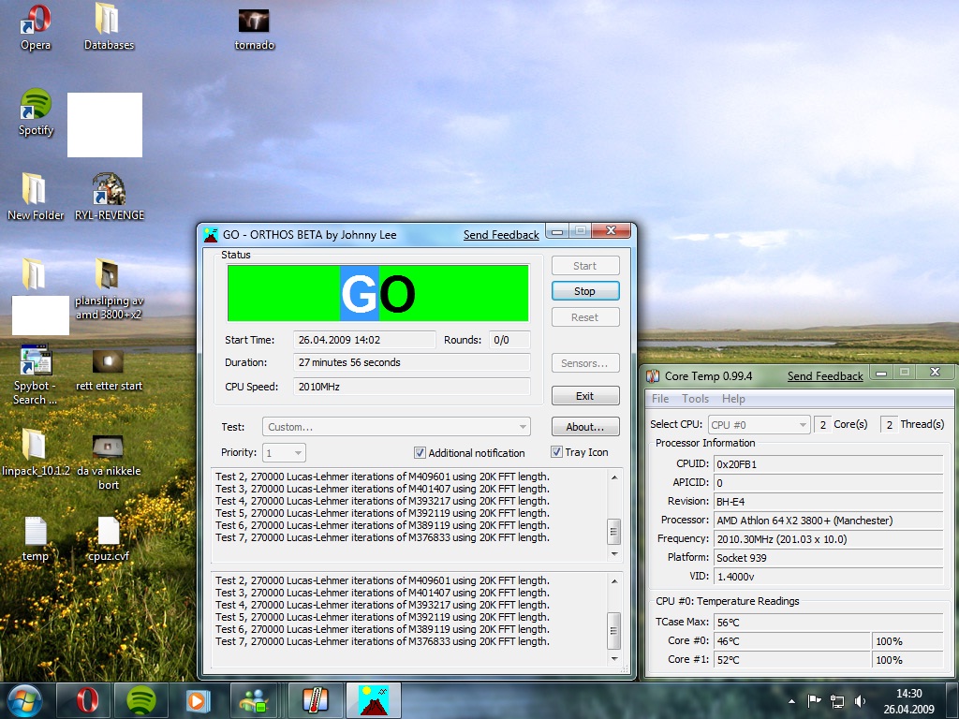Open the linpack_10.1.2 folder
Screen dimensions: 959x719
click(x=35, y=453)
